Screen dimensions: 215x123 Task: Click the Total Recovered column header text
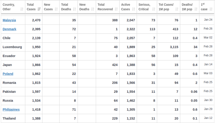point(105,7)
